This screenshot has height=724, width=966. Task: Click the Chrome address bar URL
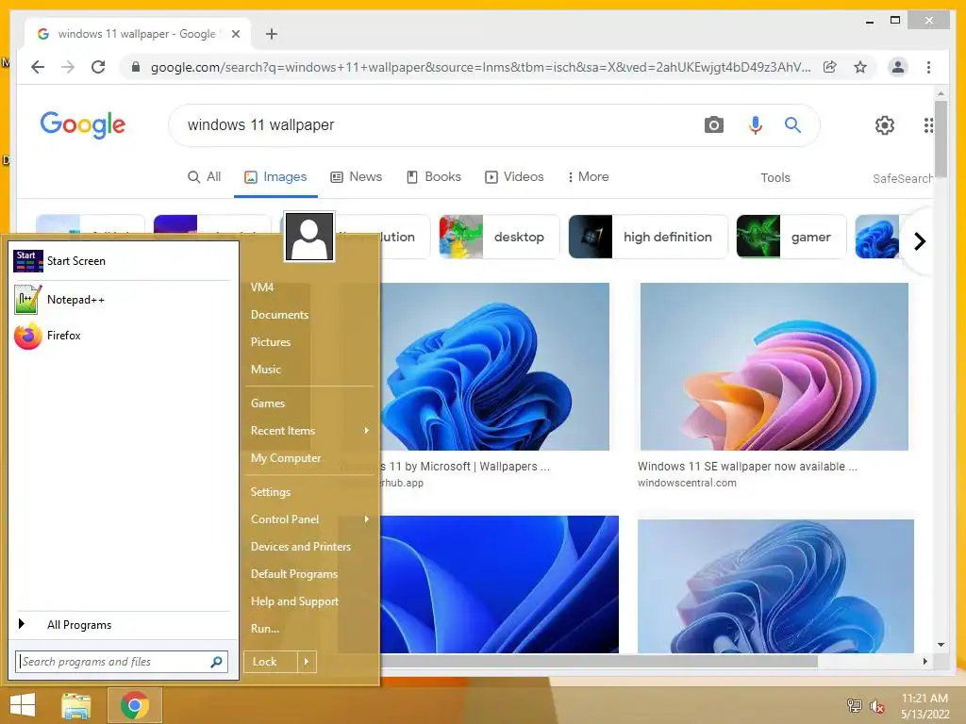[480, 67]
